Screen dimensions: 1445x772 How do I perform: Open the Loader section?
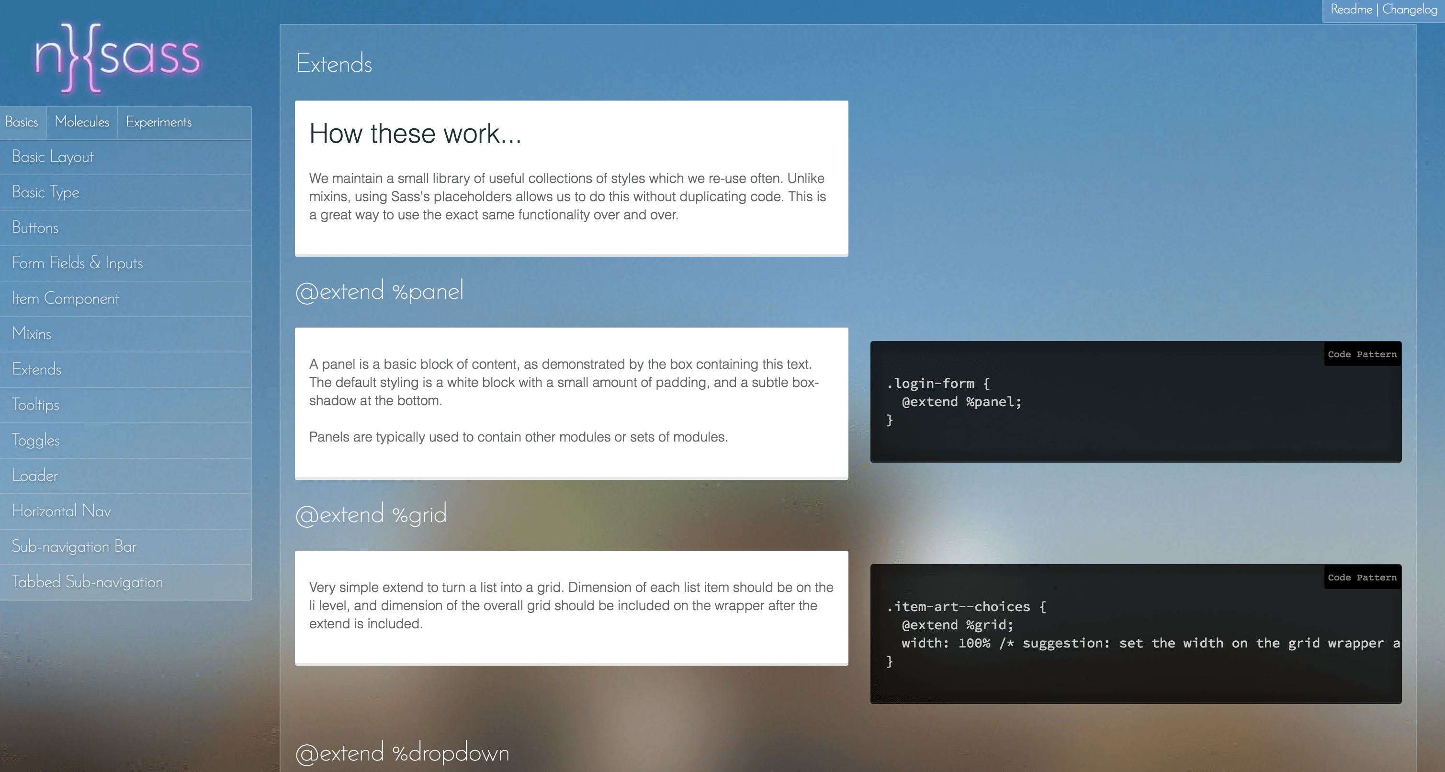(125, 476)
